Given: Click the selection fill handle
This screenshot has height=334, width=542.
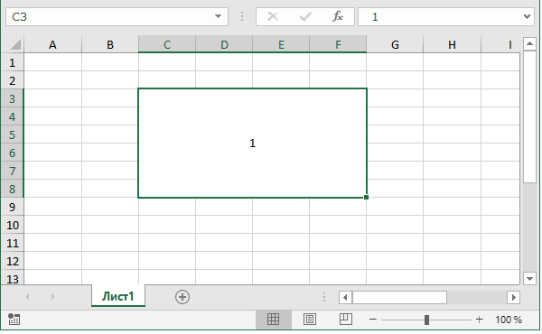Looking at the screenshot, I should point(366,197).
